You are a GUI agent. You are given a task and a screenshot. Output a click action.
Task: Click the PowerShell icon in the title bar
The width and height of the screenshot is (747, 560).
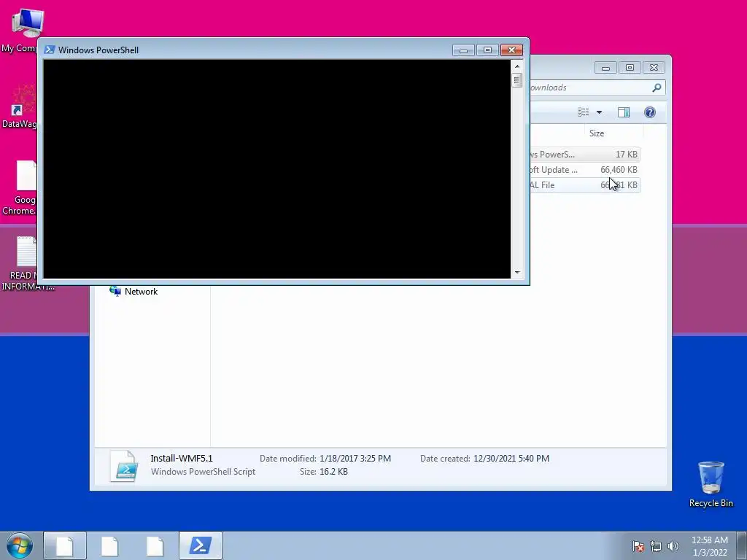[49, 50]
